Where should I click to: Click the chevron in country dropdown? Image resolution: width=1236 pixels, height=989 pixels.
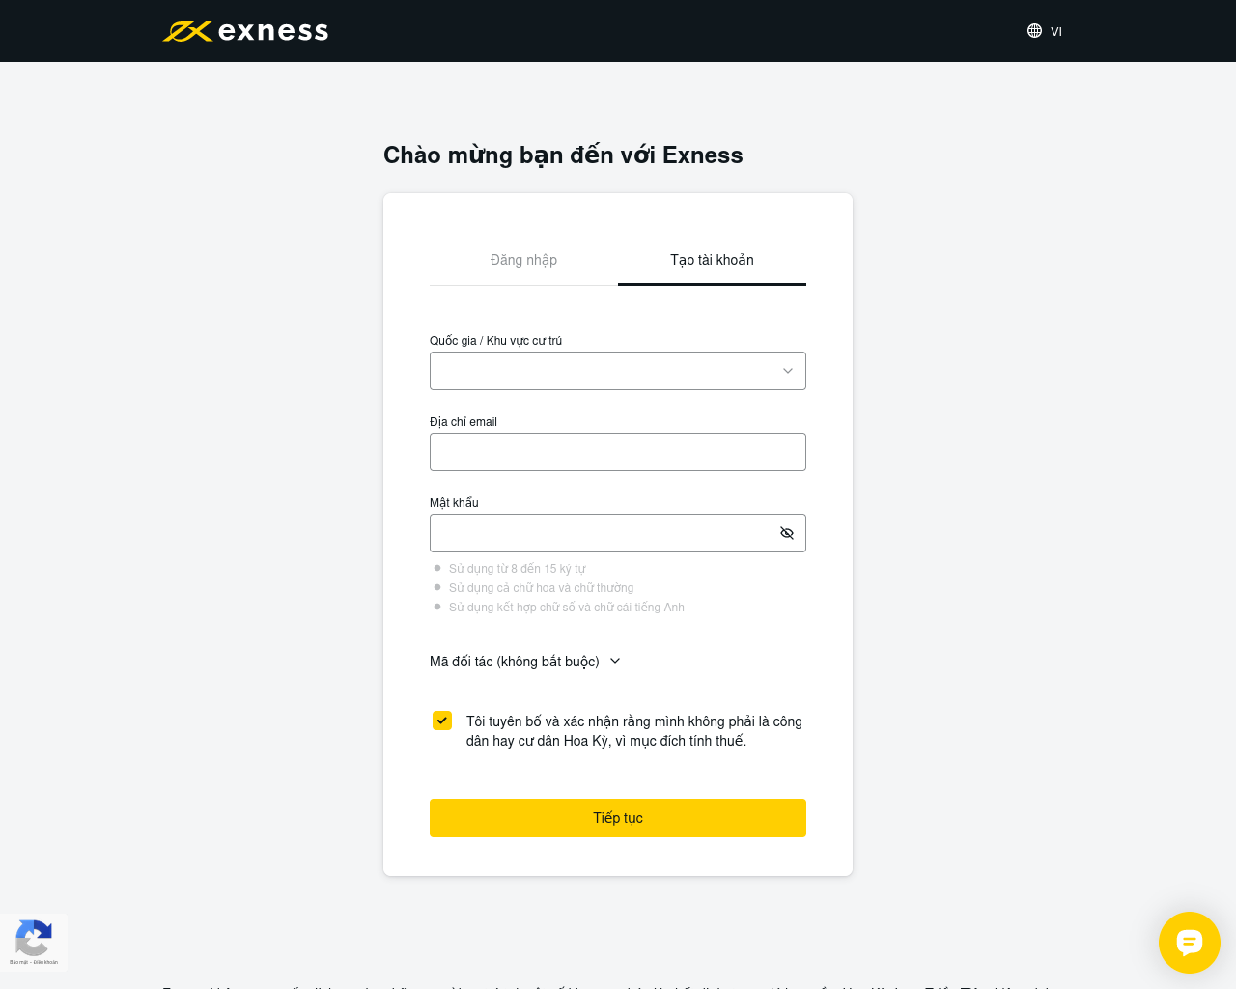click(788, 371)
